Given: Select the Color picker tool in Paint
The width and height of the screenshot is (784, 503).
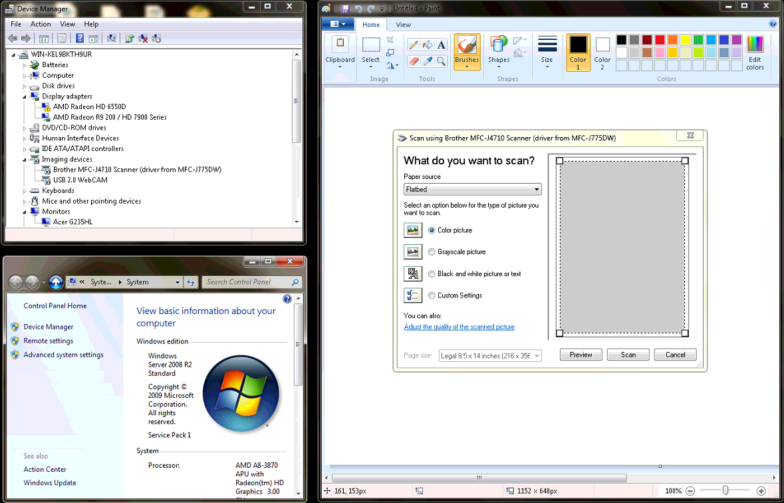Looking at the screenshot, I should [428, 60].
